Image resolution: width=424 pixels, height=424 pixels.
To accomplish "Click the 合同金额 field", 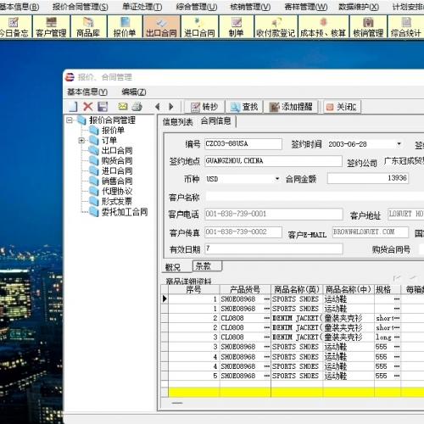I will [368, 178].
